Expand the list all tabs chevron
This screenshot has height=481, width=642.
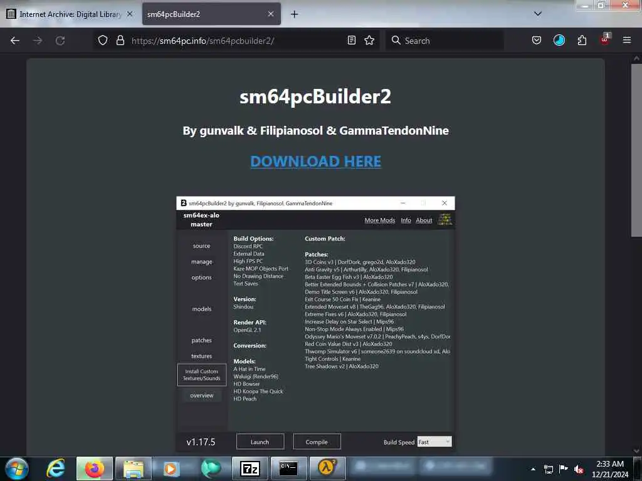(538, 14)
